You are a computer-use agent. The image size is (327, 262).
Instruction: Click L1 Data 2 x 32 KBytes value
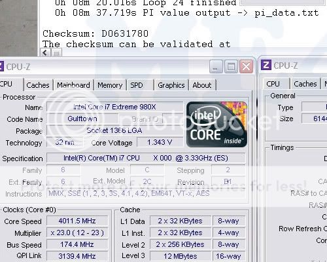(x=181, y=221)
